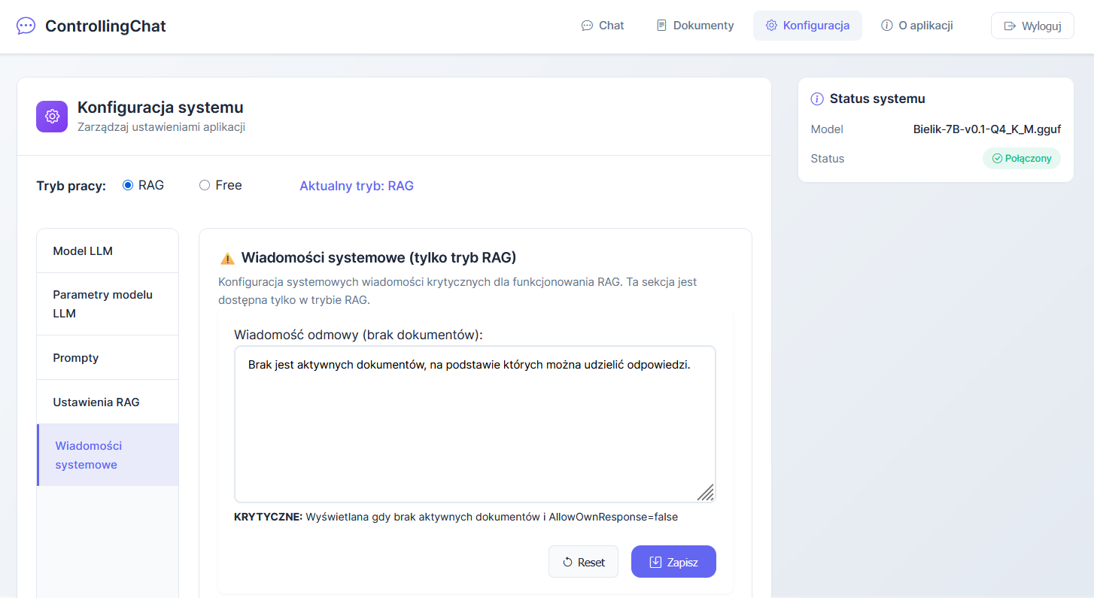Click the document icon beside Dokumenty
This screenshot has width=1094, height=598.
point(661,26)
